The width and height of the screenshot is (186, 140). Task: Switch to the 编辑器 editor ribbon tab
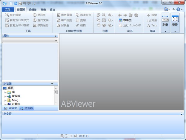pos(33,10)
